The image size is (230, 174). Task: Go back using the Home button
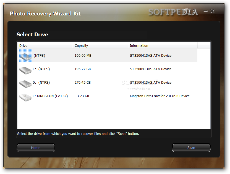point(36,148)
